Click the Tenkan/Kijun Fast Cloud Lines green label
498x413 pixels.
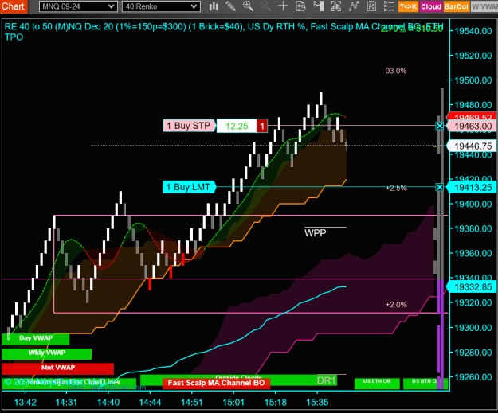(69, 383)
